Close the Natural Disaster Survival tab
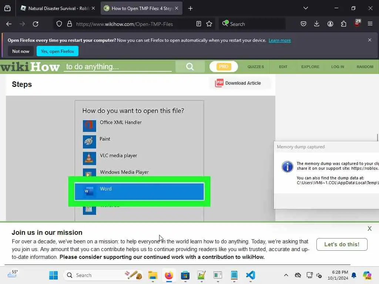 93,9
